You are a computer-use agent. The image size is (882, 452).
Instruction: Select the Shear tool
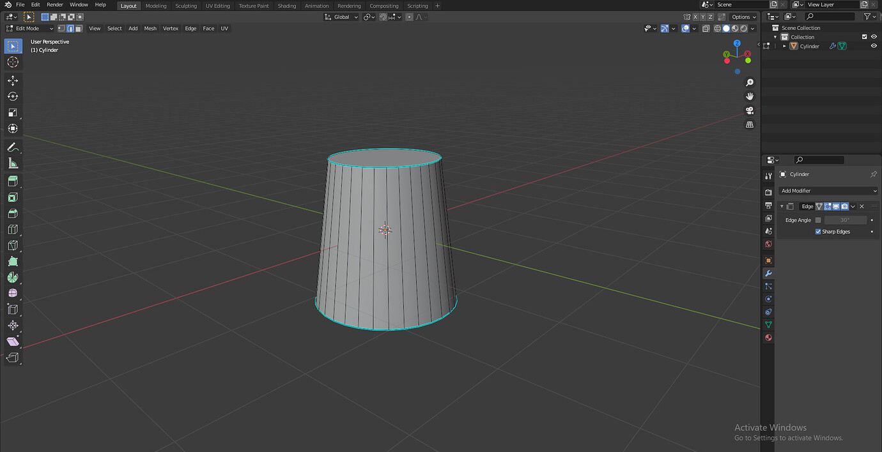pos(13,341)
